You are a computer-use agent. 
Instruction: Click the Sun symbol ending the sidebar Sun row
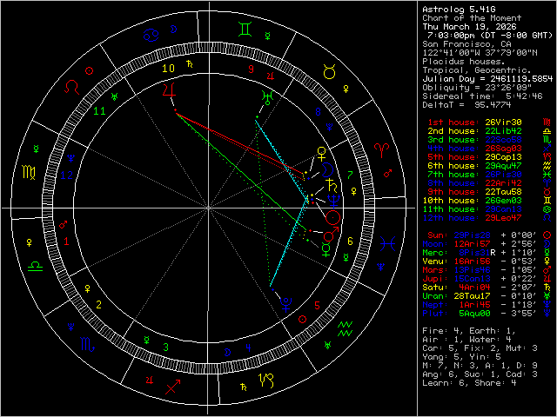tap(547, 235)
